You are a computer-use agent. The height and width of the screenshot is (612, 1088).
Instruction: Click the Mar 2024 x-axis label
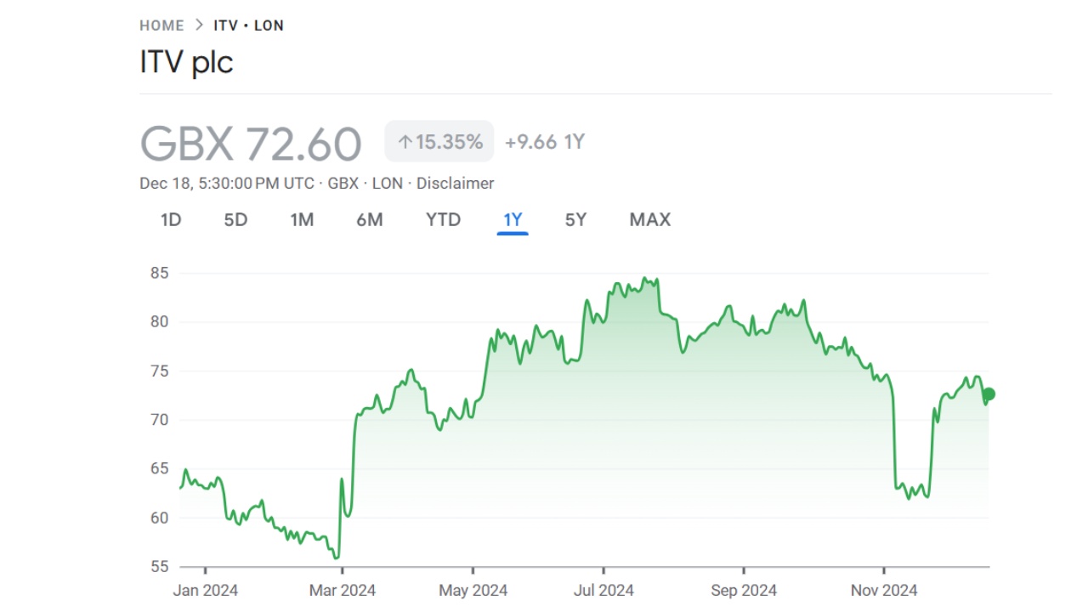pyautogui.click(x=342, y=590)
